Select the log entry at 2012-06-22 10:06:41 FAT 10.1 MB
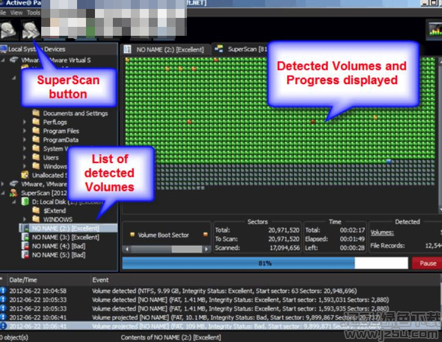442x342 pixels. [x=220, y=317]
